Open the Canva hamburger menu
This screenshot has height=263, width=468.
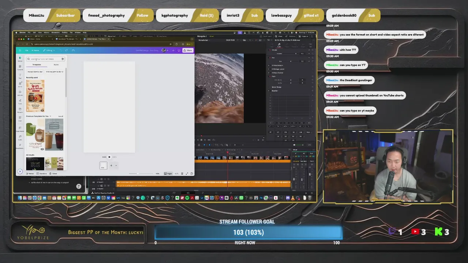click(x=20, y=50)
